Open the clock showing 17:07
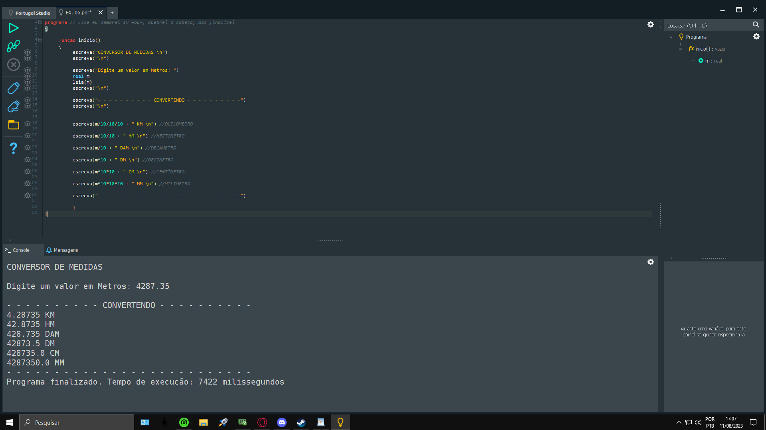 (x=731, y=422)
